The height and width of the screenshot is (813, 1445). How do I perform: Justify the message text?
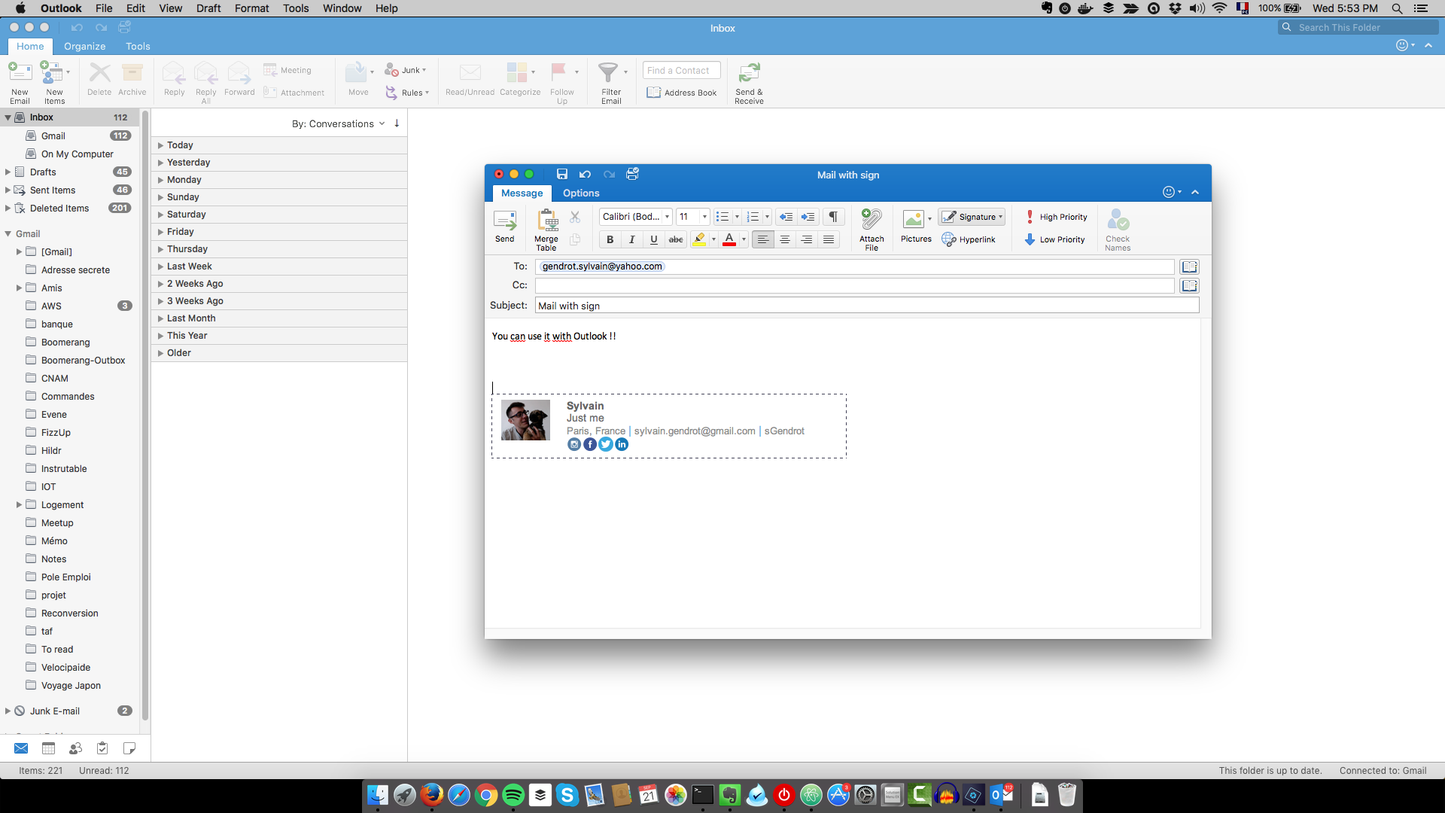pos(829,239)
